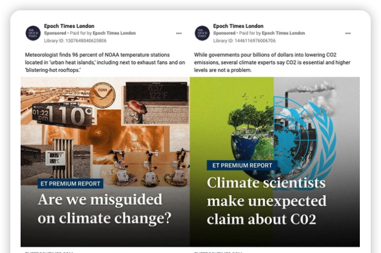The height and width of the screenshot is (253, 381).
Task: Click the right Epoch Times profile avatar
Action: tap(202, 33)
